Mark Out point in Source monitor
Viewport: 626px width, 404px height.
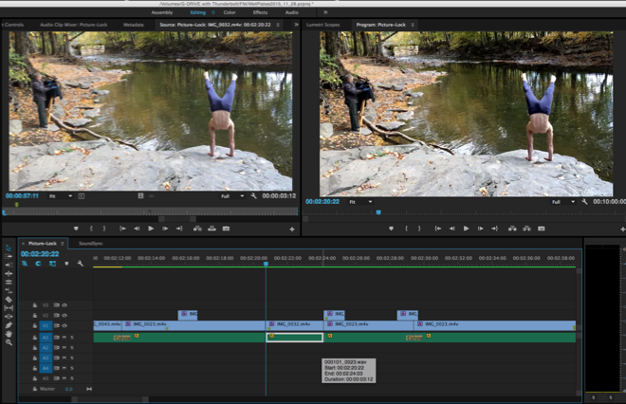104,229
